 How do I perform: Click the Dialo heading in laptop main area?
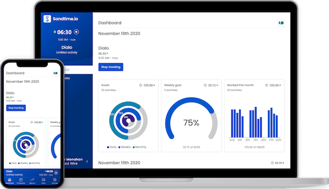coord(104,48)
